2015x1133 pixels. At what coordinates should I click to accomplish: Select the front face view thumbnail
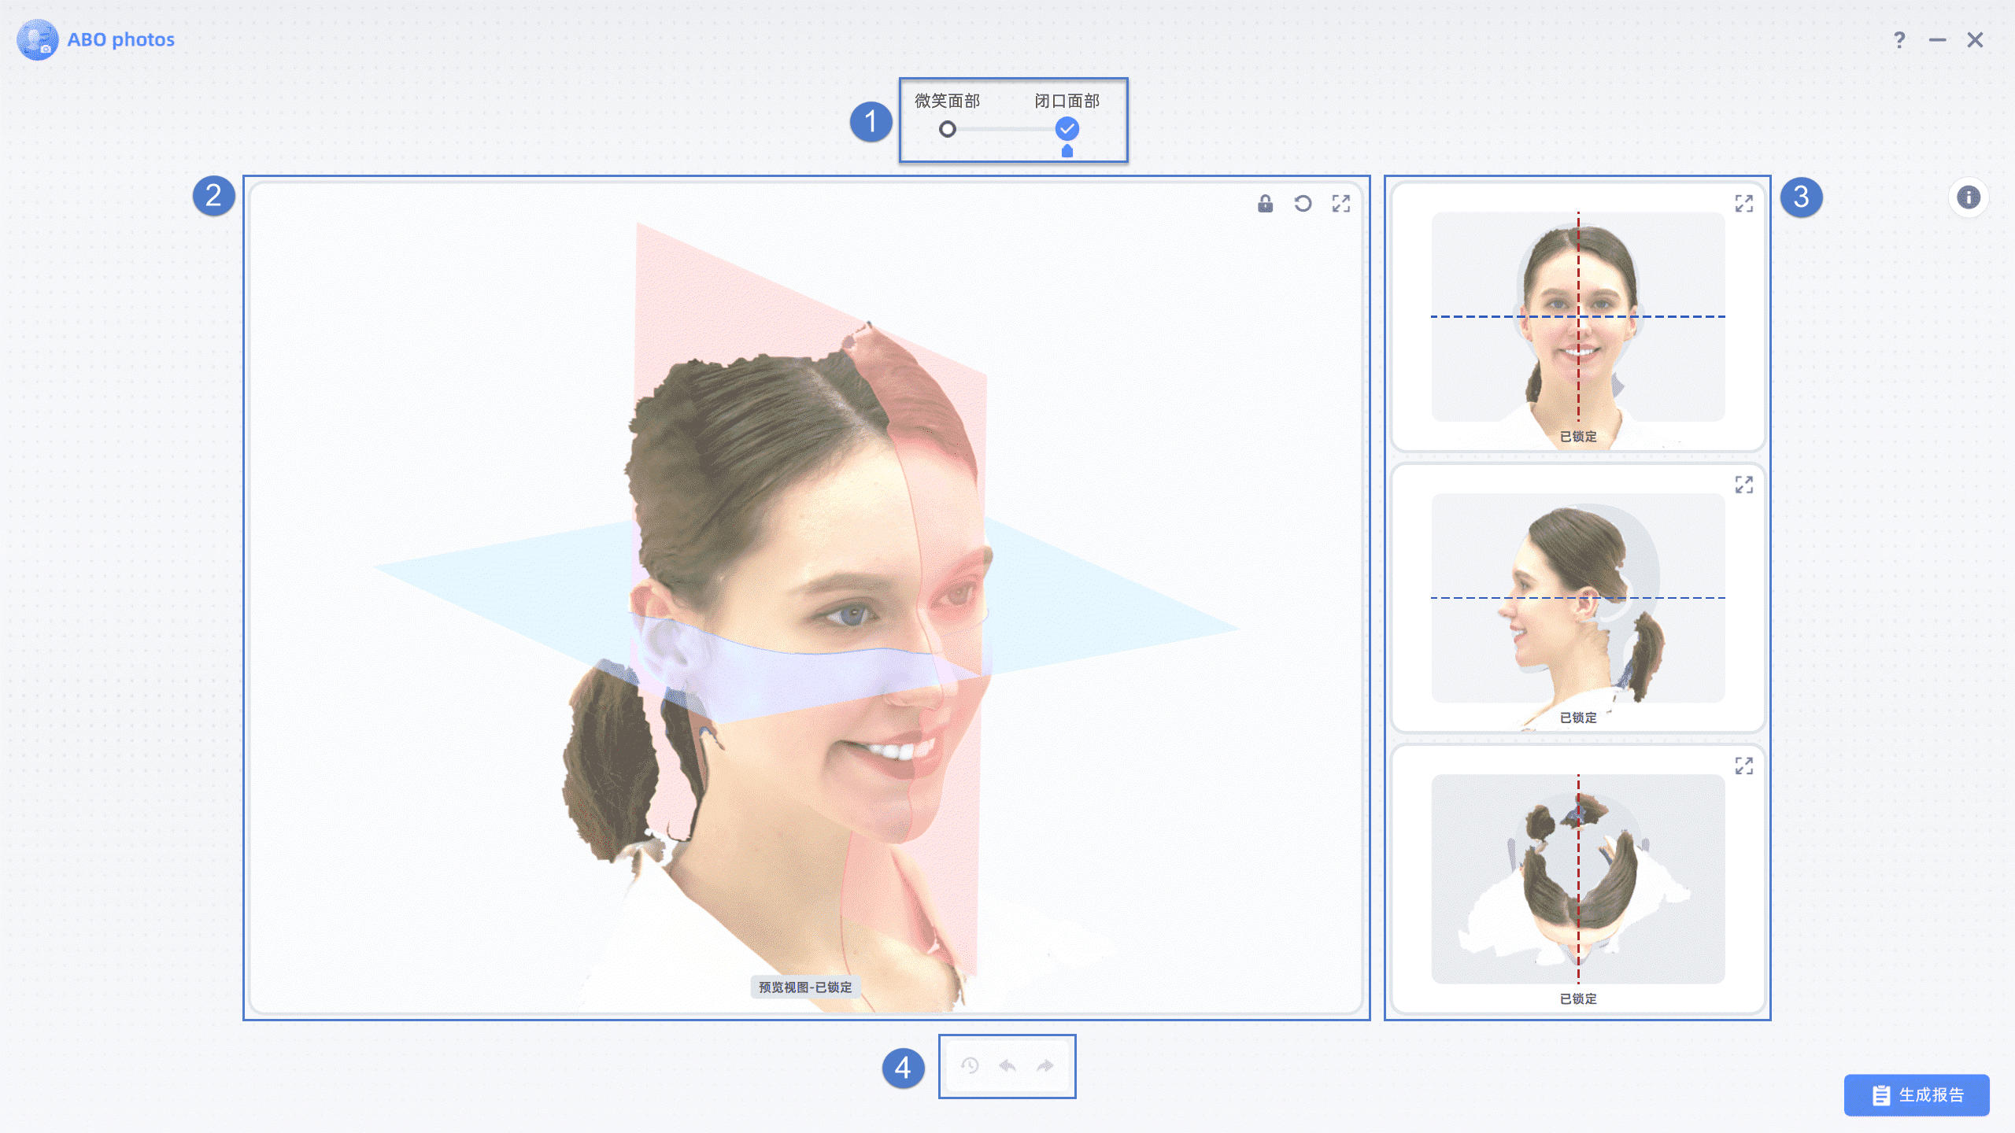point(1578,317)
